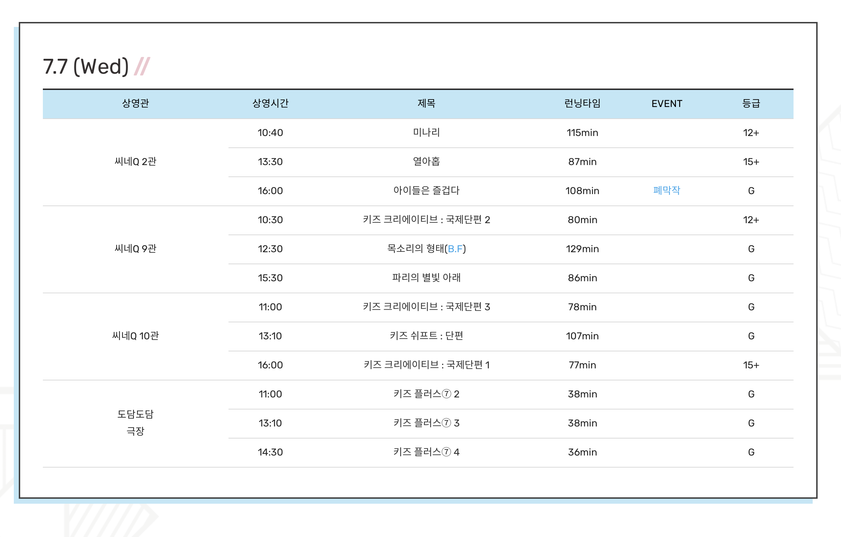Click the title 키즈 플러스⑦ 3
This screenshot has width=841, height=537.
(427, 423)
